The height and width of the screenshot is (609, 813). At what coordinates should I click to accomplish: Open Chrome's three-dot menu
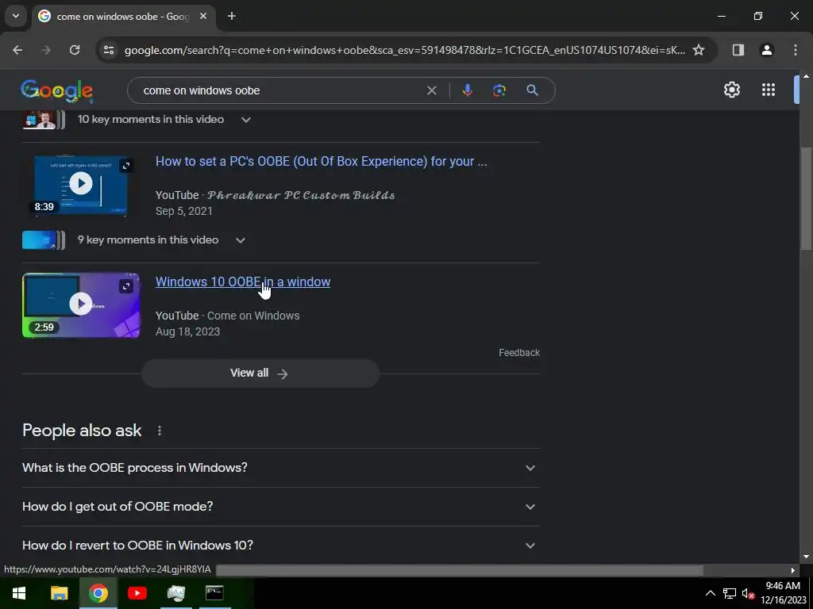pyautogui.click(x=795, y=50)
